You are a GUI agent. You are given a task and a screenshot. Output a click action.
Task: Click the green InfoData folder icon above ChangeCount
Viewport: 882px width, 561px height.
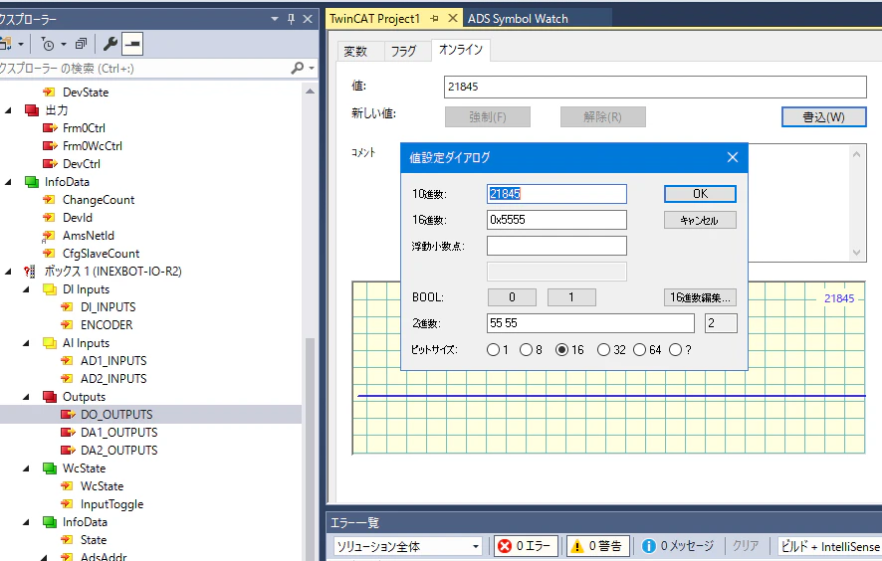(x=32, y=182)
